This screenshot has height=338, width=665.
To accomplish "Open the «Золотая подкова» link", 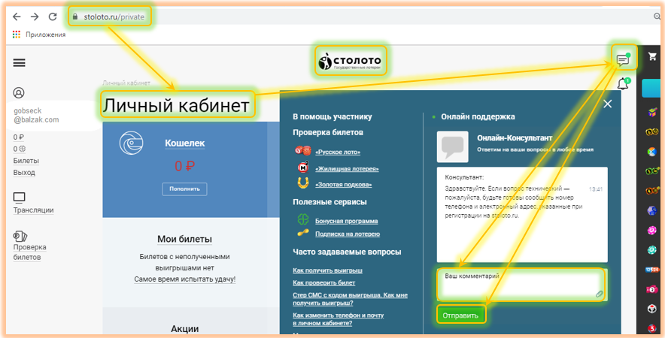I will [344, 185].
